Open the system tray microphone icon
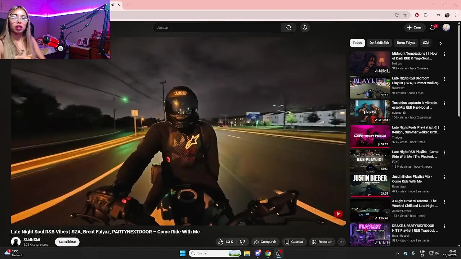The height and width of the screenshot is (259, 461). pos(413,253)
